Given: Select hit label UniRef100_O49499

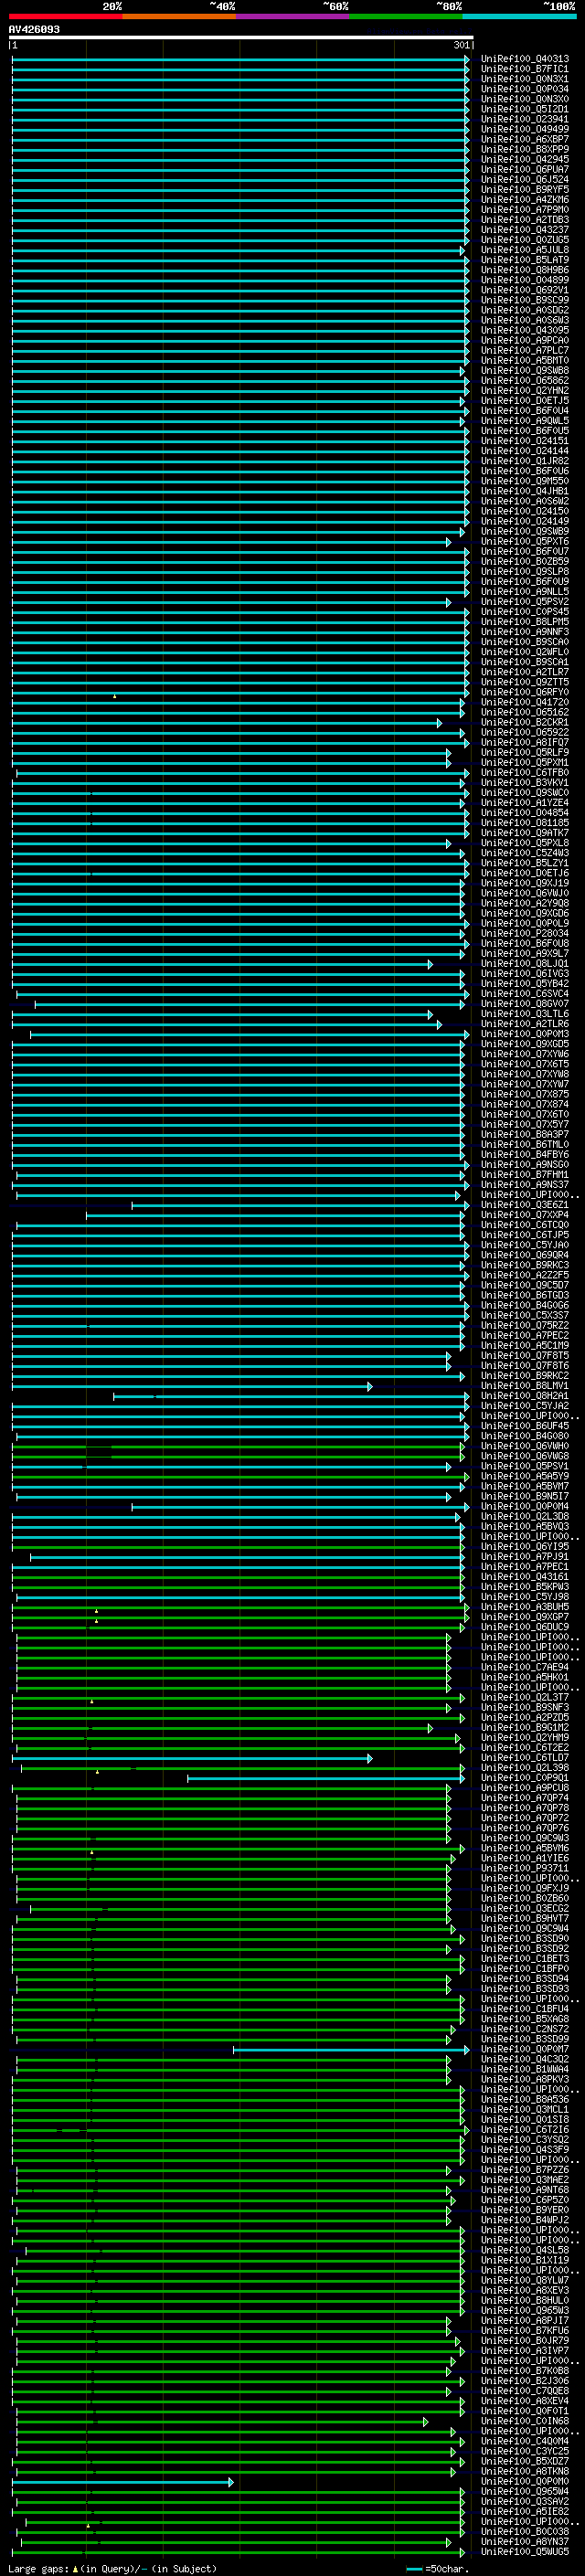Looking at the screenshot, I should pyautogui.click(x=524, y=129).
